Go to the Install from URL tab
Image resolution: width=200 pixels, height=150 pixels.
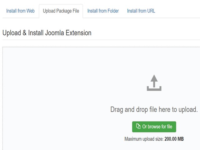point(141,11)
